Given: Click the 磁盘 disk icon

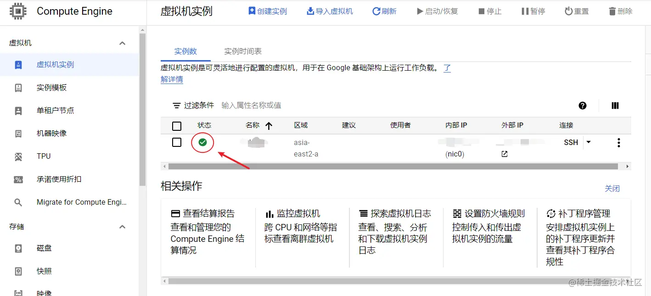Looking at the screenshot, I should tap(18, 248).
